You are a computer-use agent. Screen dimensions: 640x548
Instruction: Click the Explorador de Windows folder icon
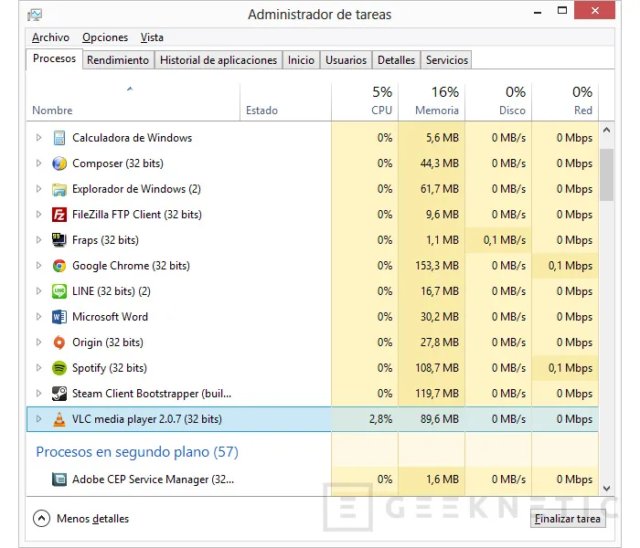[x=59, y=189]
